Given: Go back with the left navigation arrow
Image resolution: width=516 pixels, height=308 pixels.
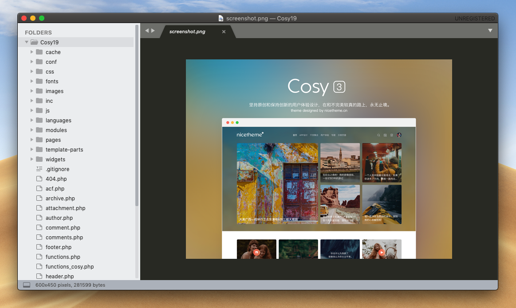Looking at the screenshot, I should coord(147,31).
